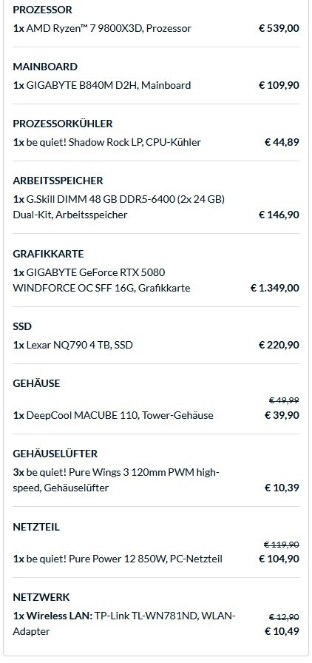The image size is (312, 663).
Task: Select the Lexar NQ790 4 TB SSD
Action: 80,345
